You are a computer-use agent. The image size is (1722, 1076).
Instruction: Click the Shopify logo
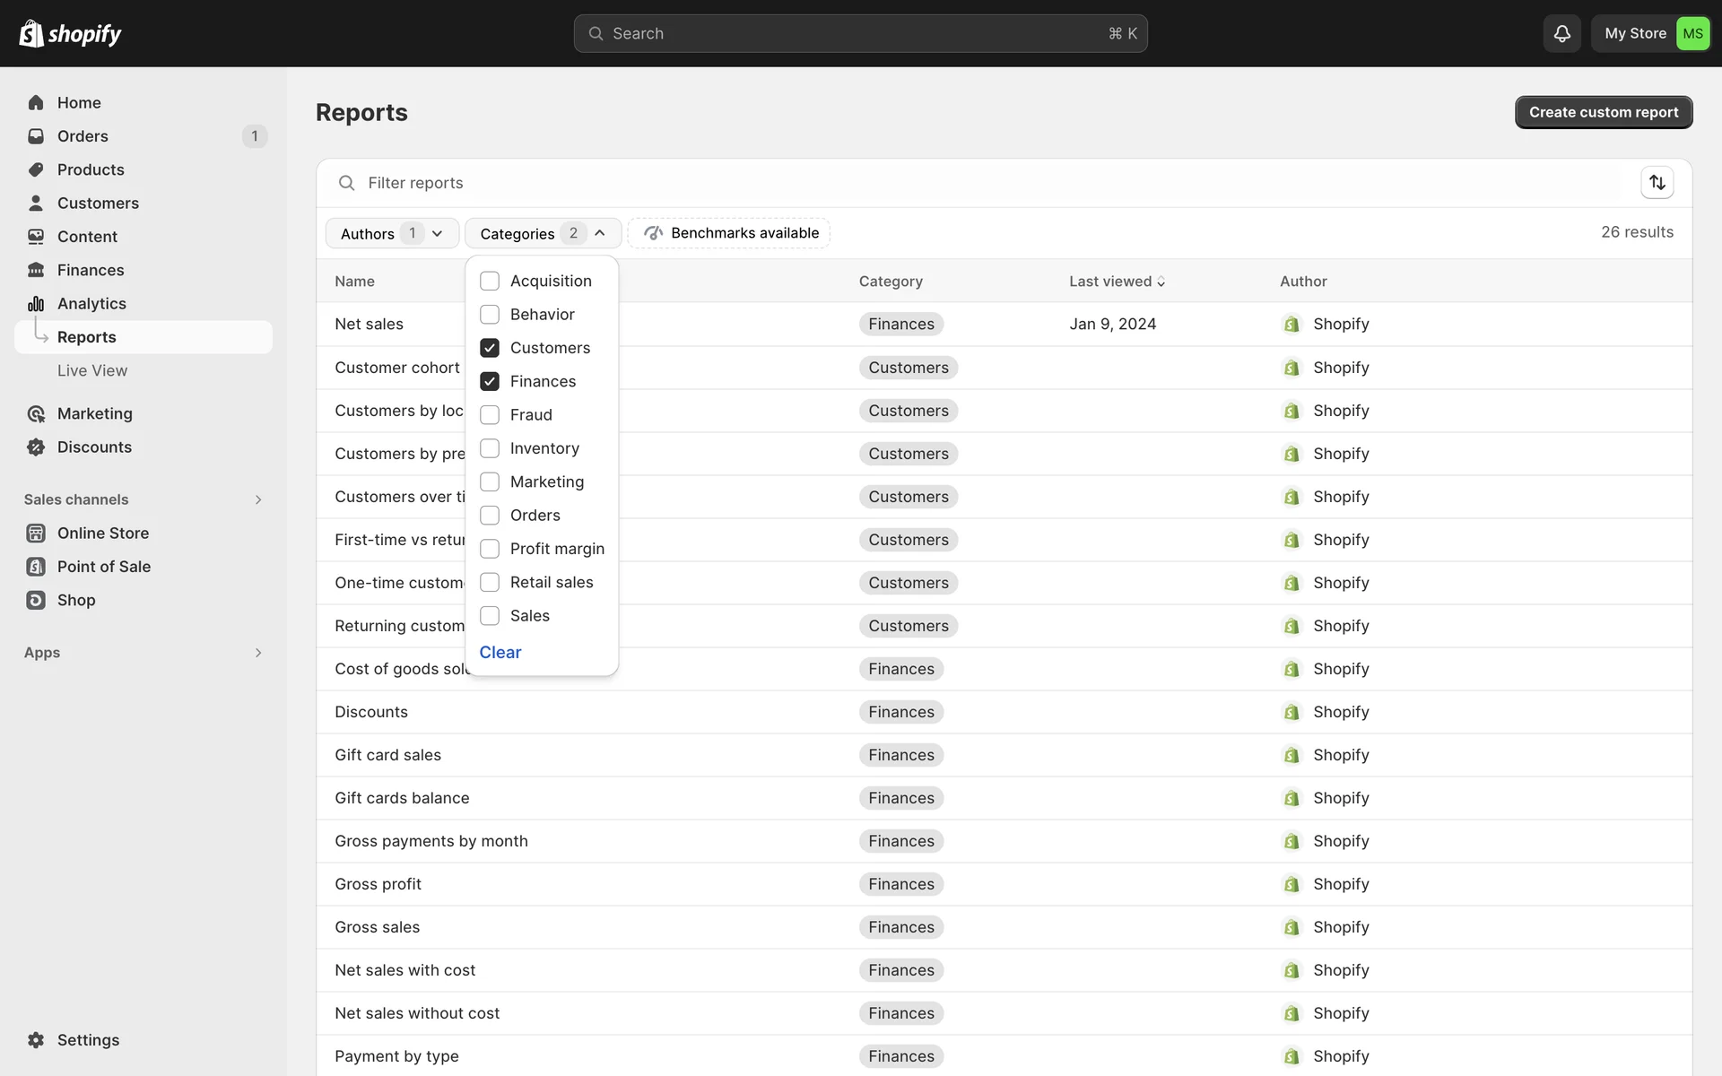pos(70,34)
